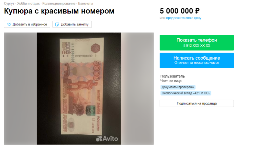
Task: Click the Avito logo watermark on photo
Action: pos(107,139)
